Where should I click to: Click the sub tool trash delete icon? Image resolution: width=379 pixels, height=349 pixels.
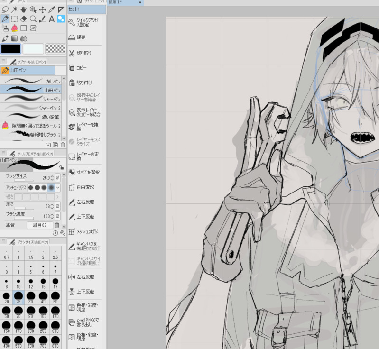click(63, 145)
